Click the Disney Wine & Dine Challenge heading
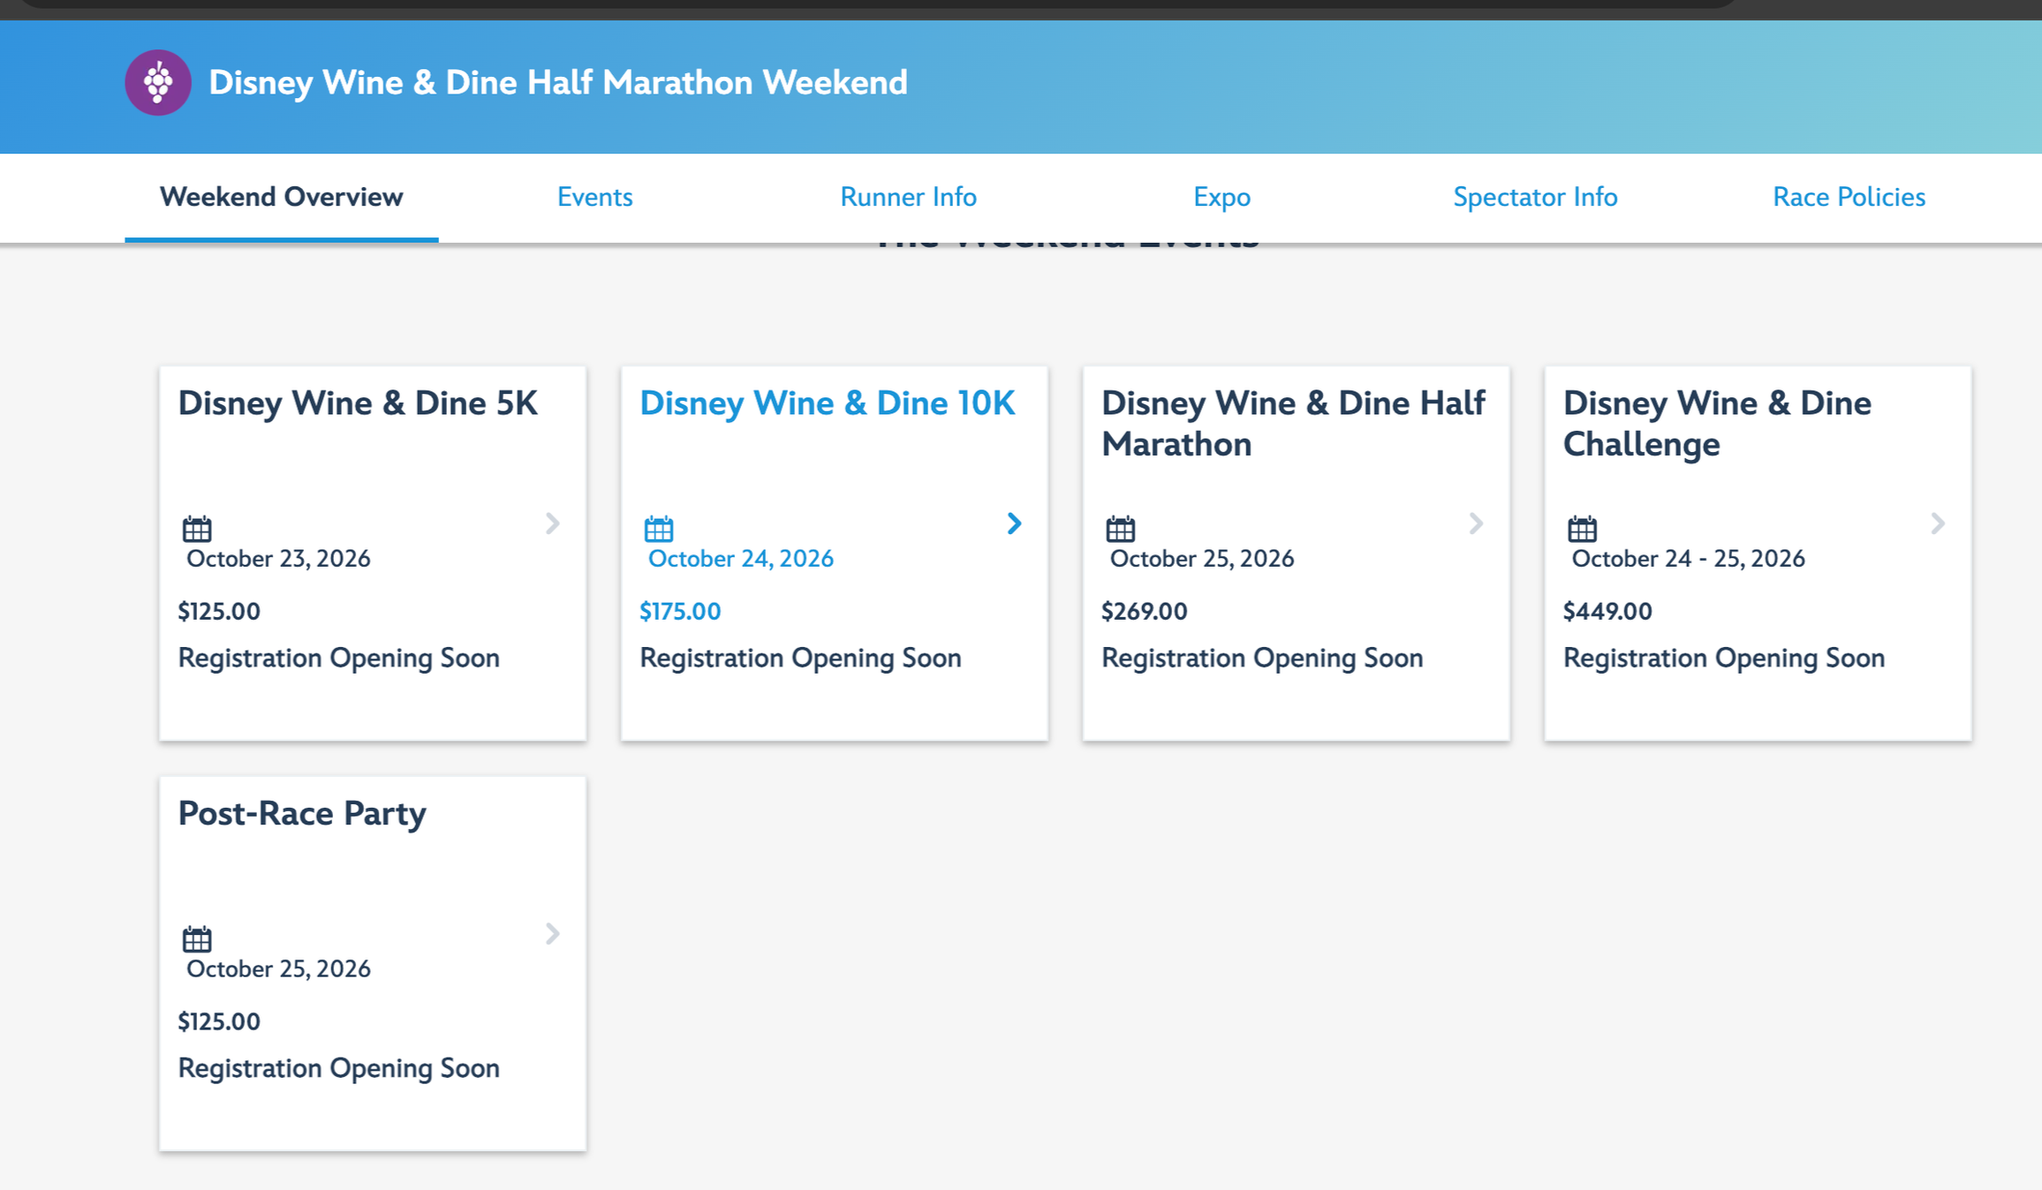The height and width of the screenshot is (1190, 2042). click(1716, 424)
